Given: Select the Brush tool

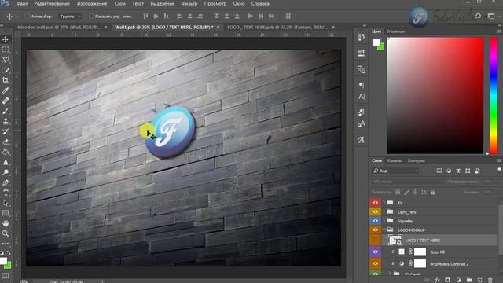Looking at the screenshot, I should (x=6, y=111).
